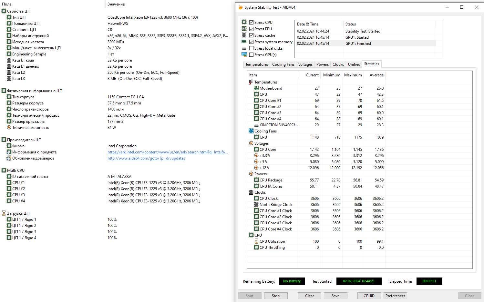Click the Stress cache chip icon
484x302 pixels.
[244, 35]
